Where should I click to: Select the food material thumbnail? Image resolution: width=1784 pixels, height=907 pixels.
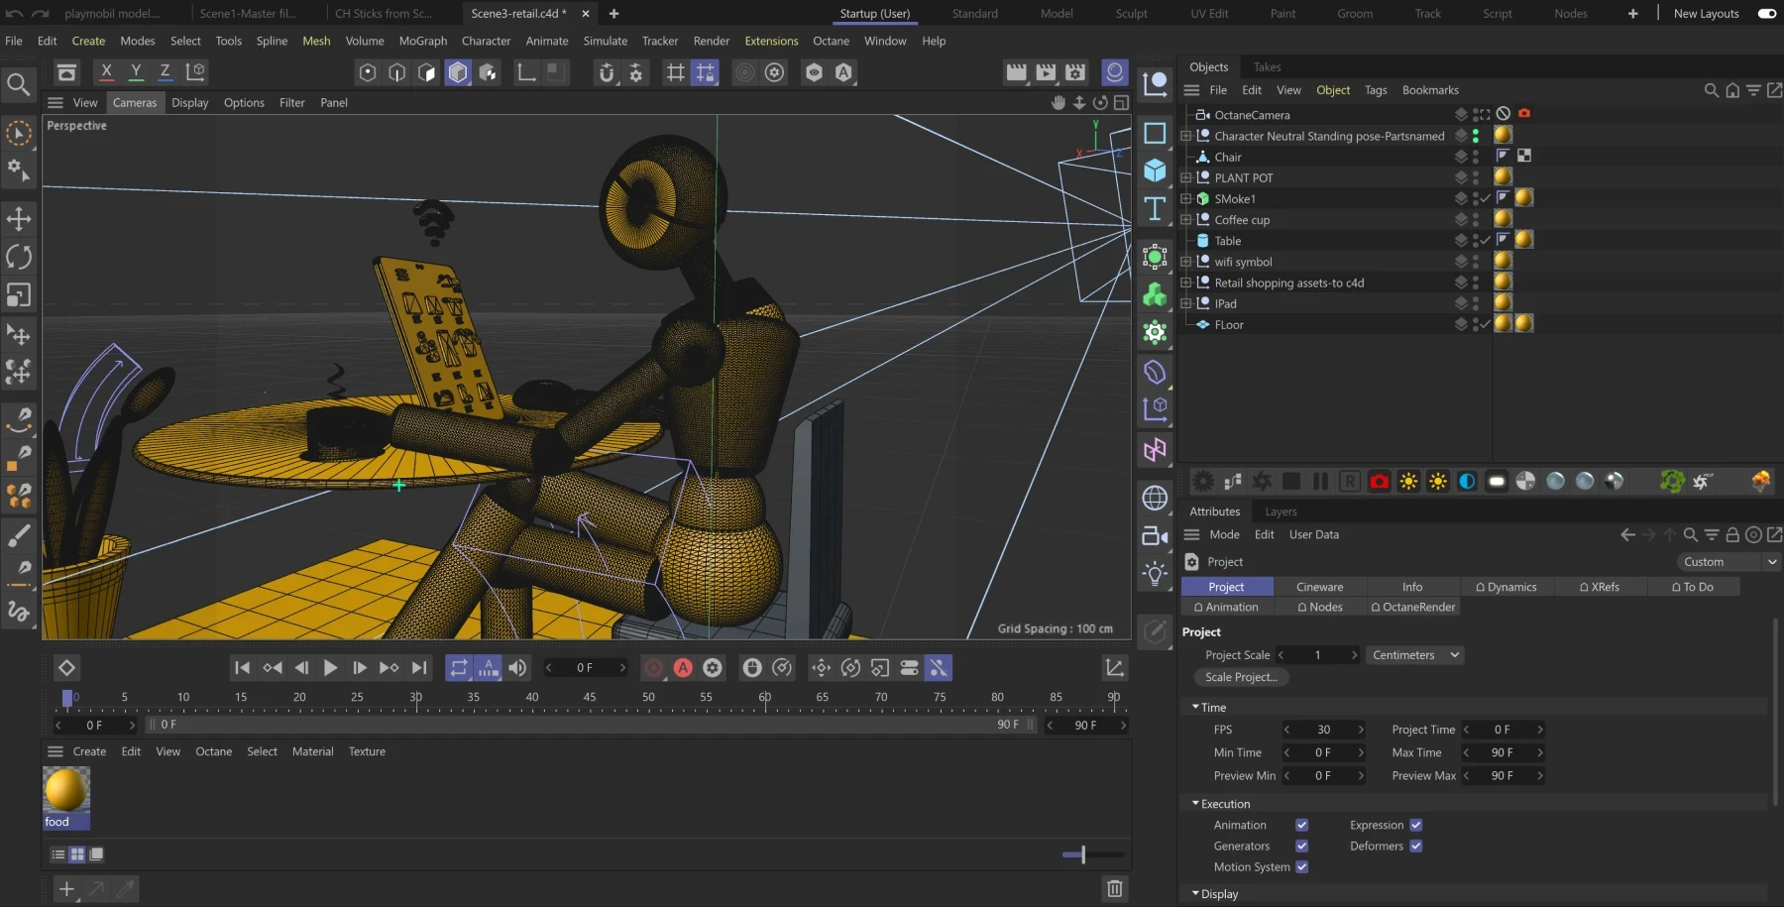66,791
